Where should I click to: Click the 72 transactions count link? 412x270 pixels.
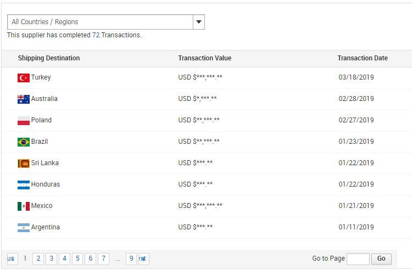coord(96,35)
